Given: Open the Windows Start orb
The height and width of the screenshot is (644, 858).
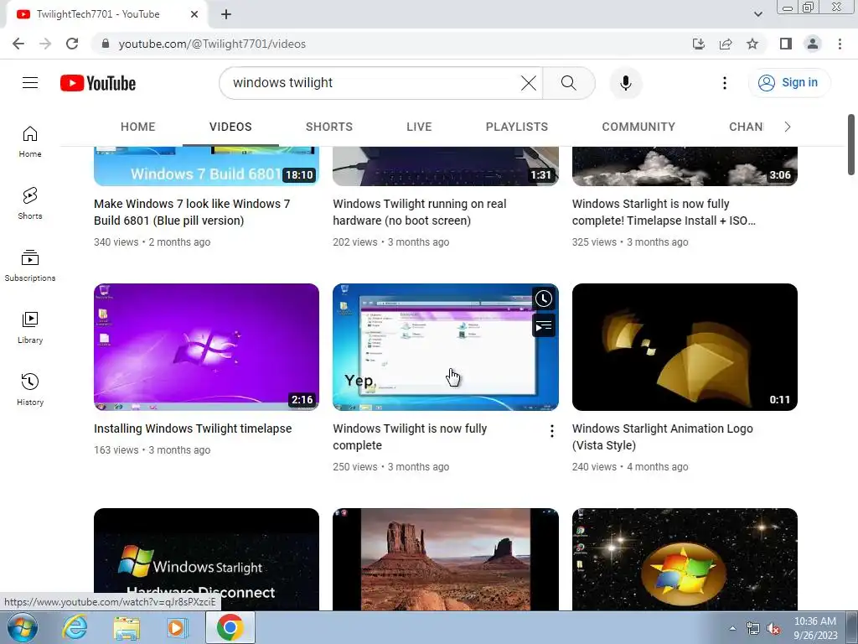Looking at the screenshot, I should [23, 627].
